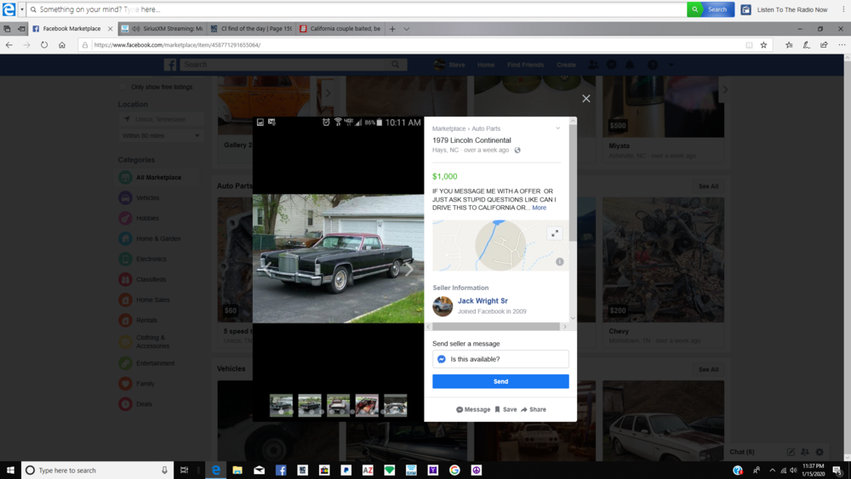
Task: Click the green Search button in toolbar
Action: point(711,9)
